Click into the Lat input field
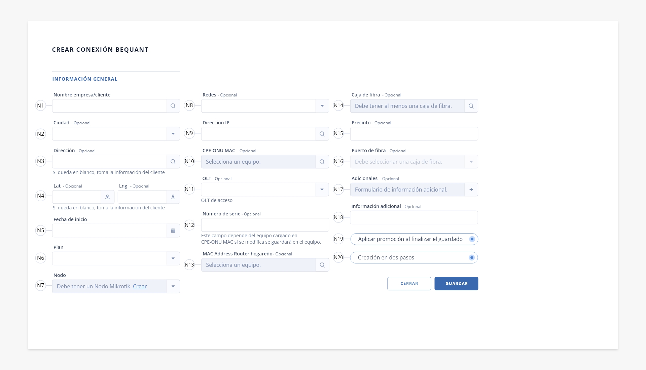 [x=77, y=197]
